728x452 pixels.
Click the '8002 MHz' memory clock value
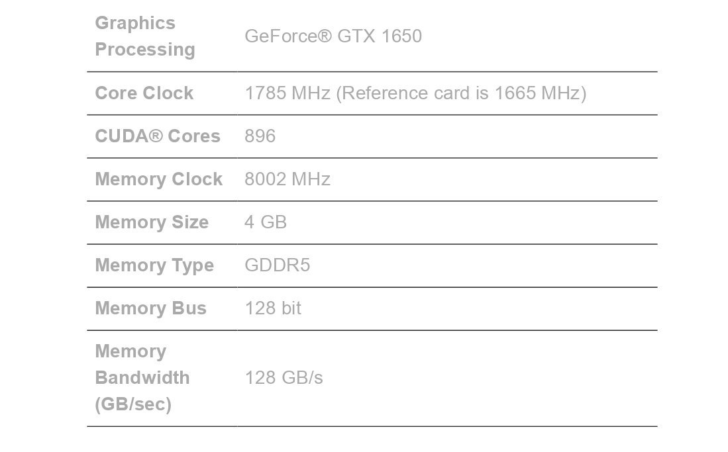(287, 179)
